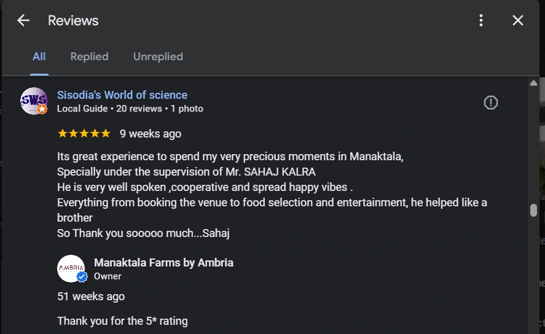Click the five-star rating icons
This screenshot has height=334, width=545.
[84, 133]
